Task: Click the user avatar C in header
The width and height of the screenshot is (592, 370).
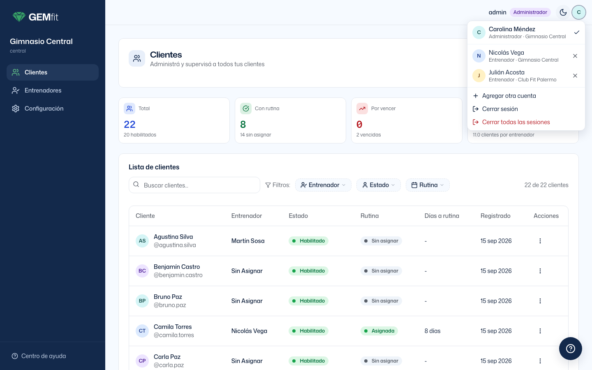Action: [579, 12]
